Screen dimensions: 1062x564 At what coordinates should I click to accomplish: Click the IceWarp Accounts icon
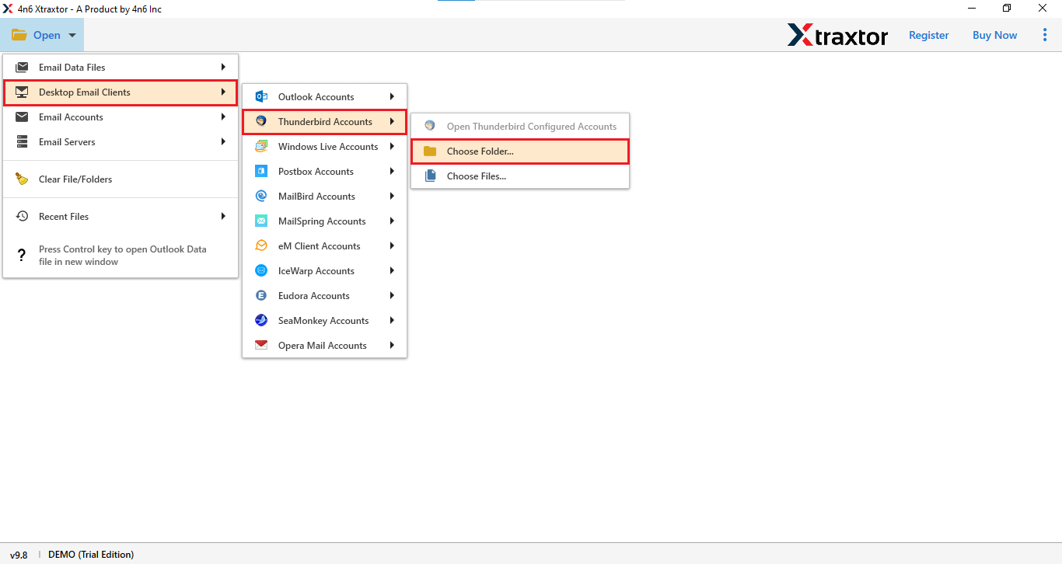pyautogui.click(x=261, y=270)
